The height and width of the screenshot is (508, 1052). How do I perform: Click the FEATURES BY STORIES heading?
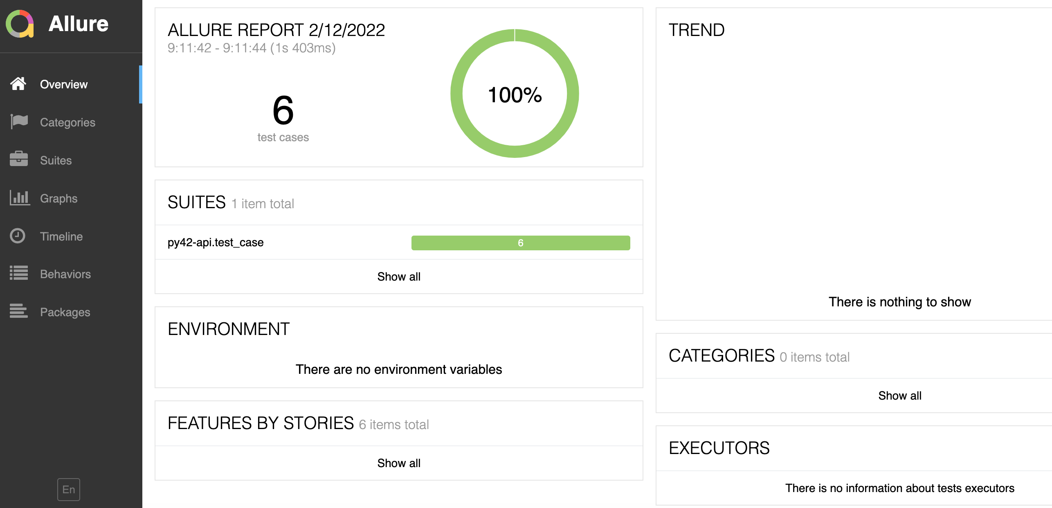(x=261, y=423)
